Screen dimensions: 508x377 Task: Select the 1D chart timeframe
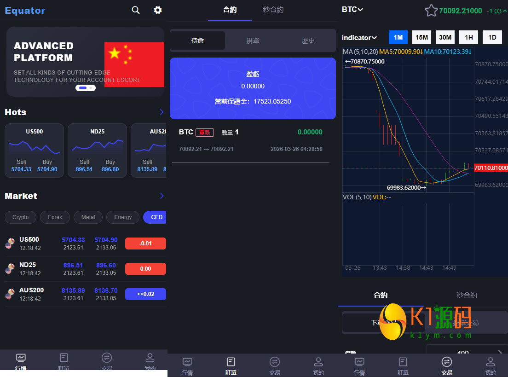pyautogui.click(x=492, y=37)
